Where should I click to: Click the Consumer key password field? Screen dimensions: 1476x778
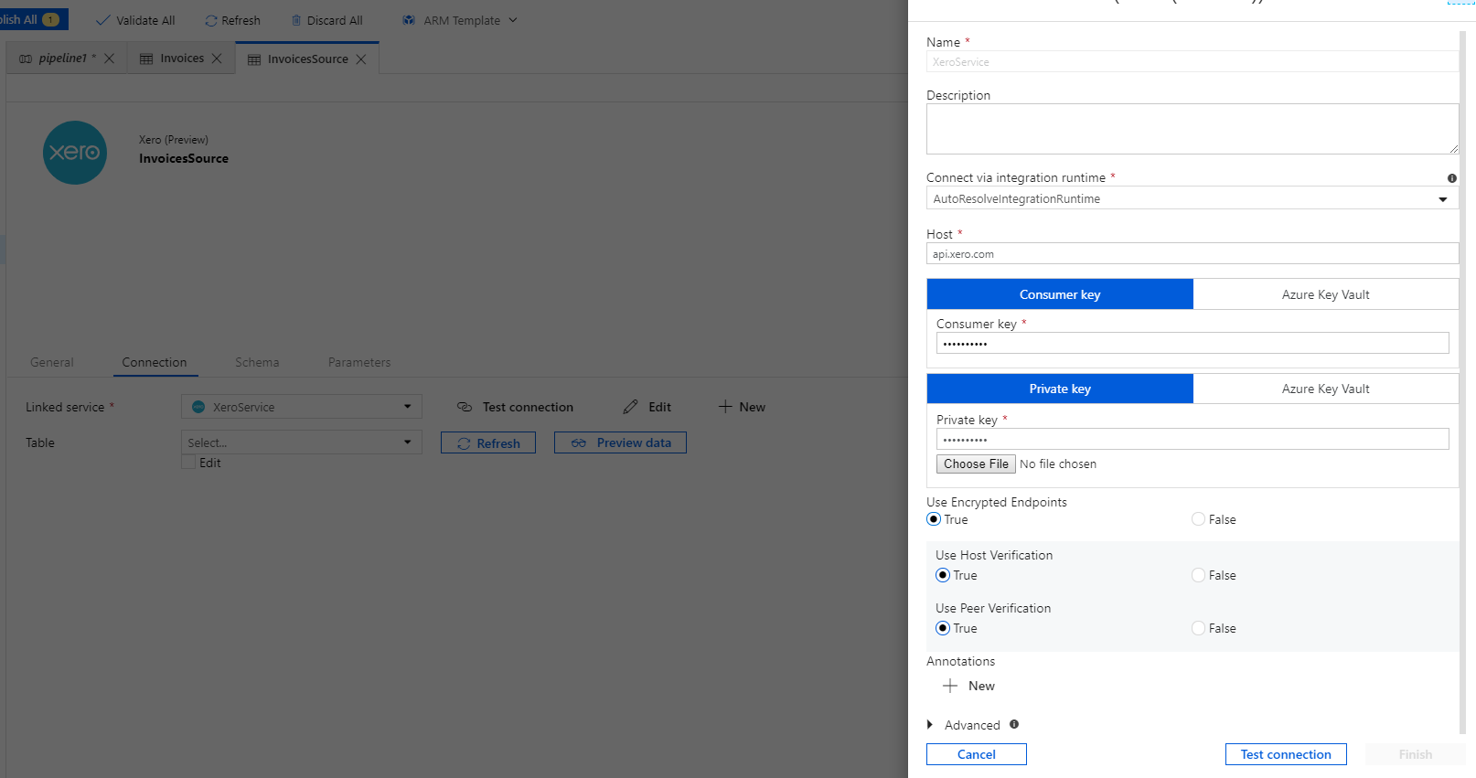click(x=1193, y=343)
